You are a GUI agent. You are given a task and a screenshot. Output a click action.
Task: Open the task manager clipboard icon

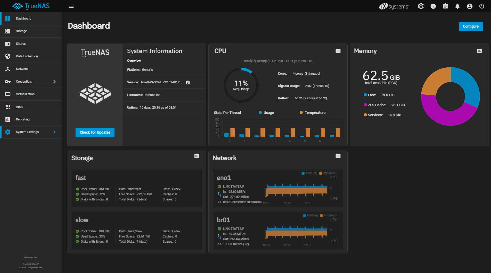(x=445, y=6)
